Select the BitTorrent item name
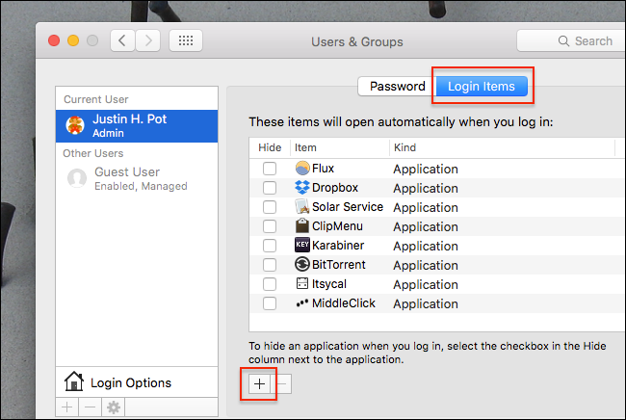 [339, 264]
